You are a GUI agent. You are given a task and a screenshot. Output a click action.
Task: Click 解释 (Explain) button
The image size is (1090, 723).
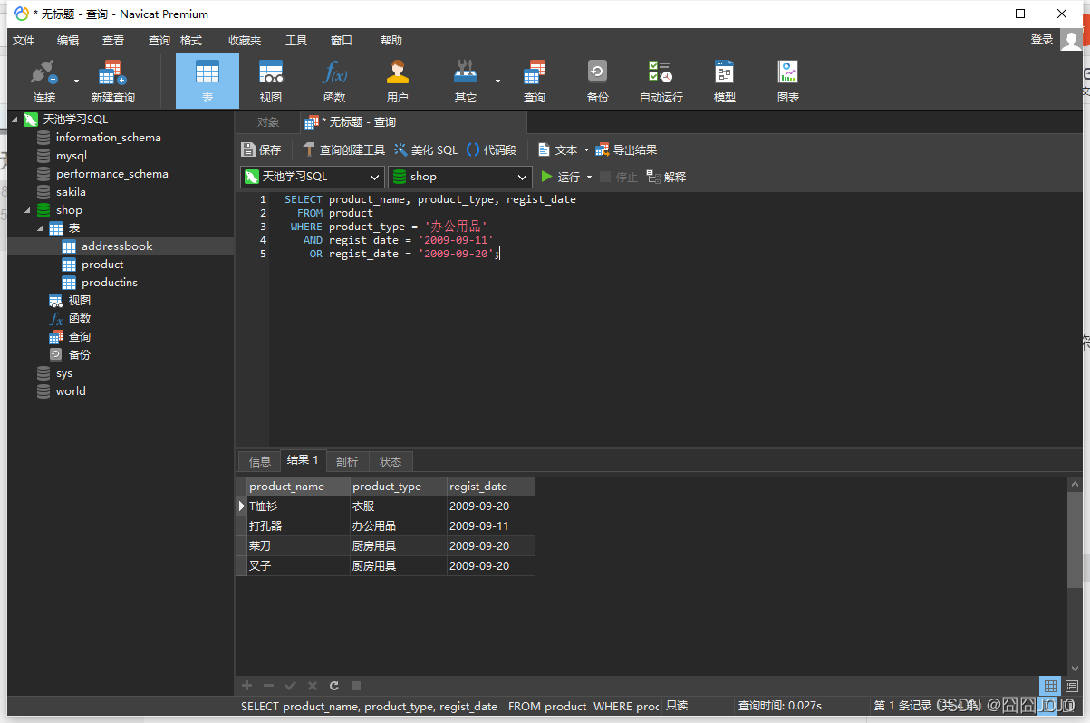point(666,177)
